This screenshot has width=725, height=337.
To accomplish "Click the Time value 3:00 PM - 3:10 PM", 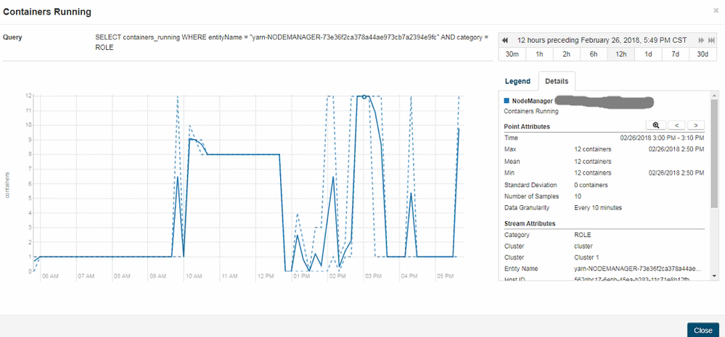I will click(x=662, y=138).
